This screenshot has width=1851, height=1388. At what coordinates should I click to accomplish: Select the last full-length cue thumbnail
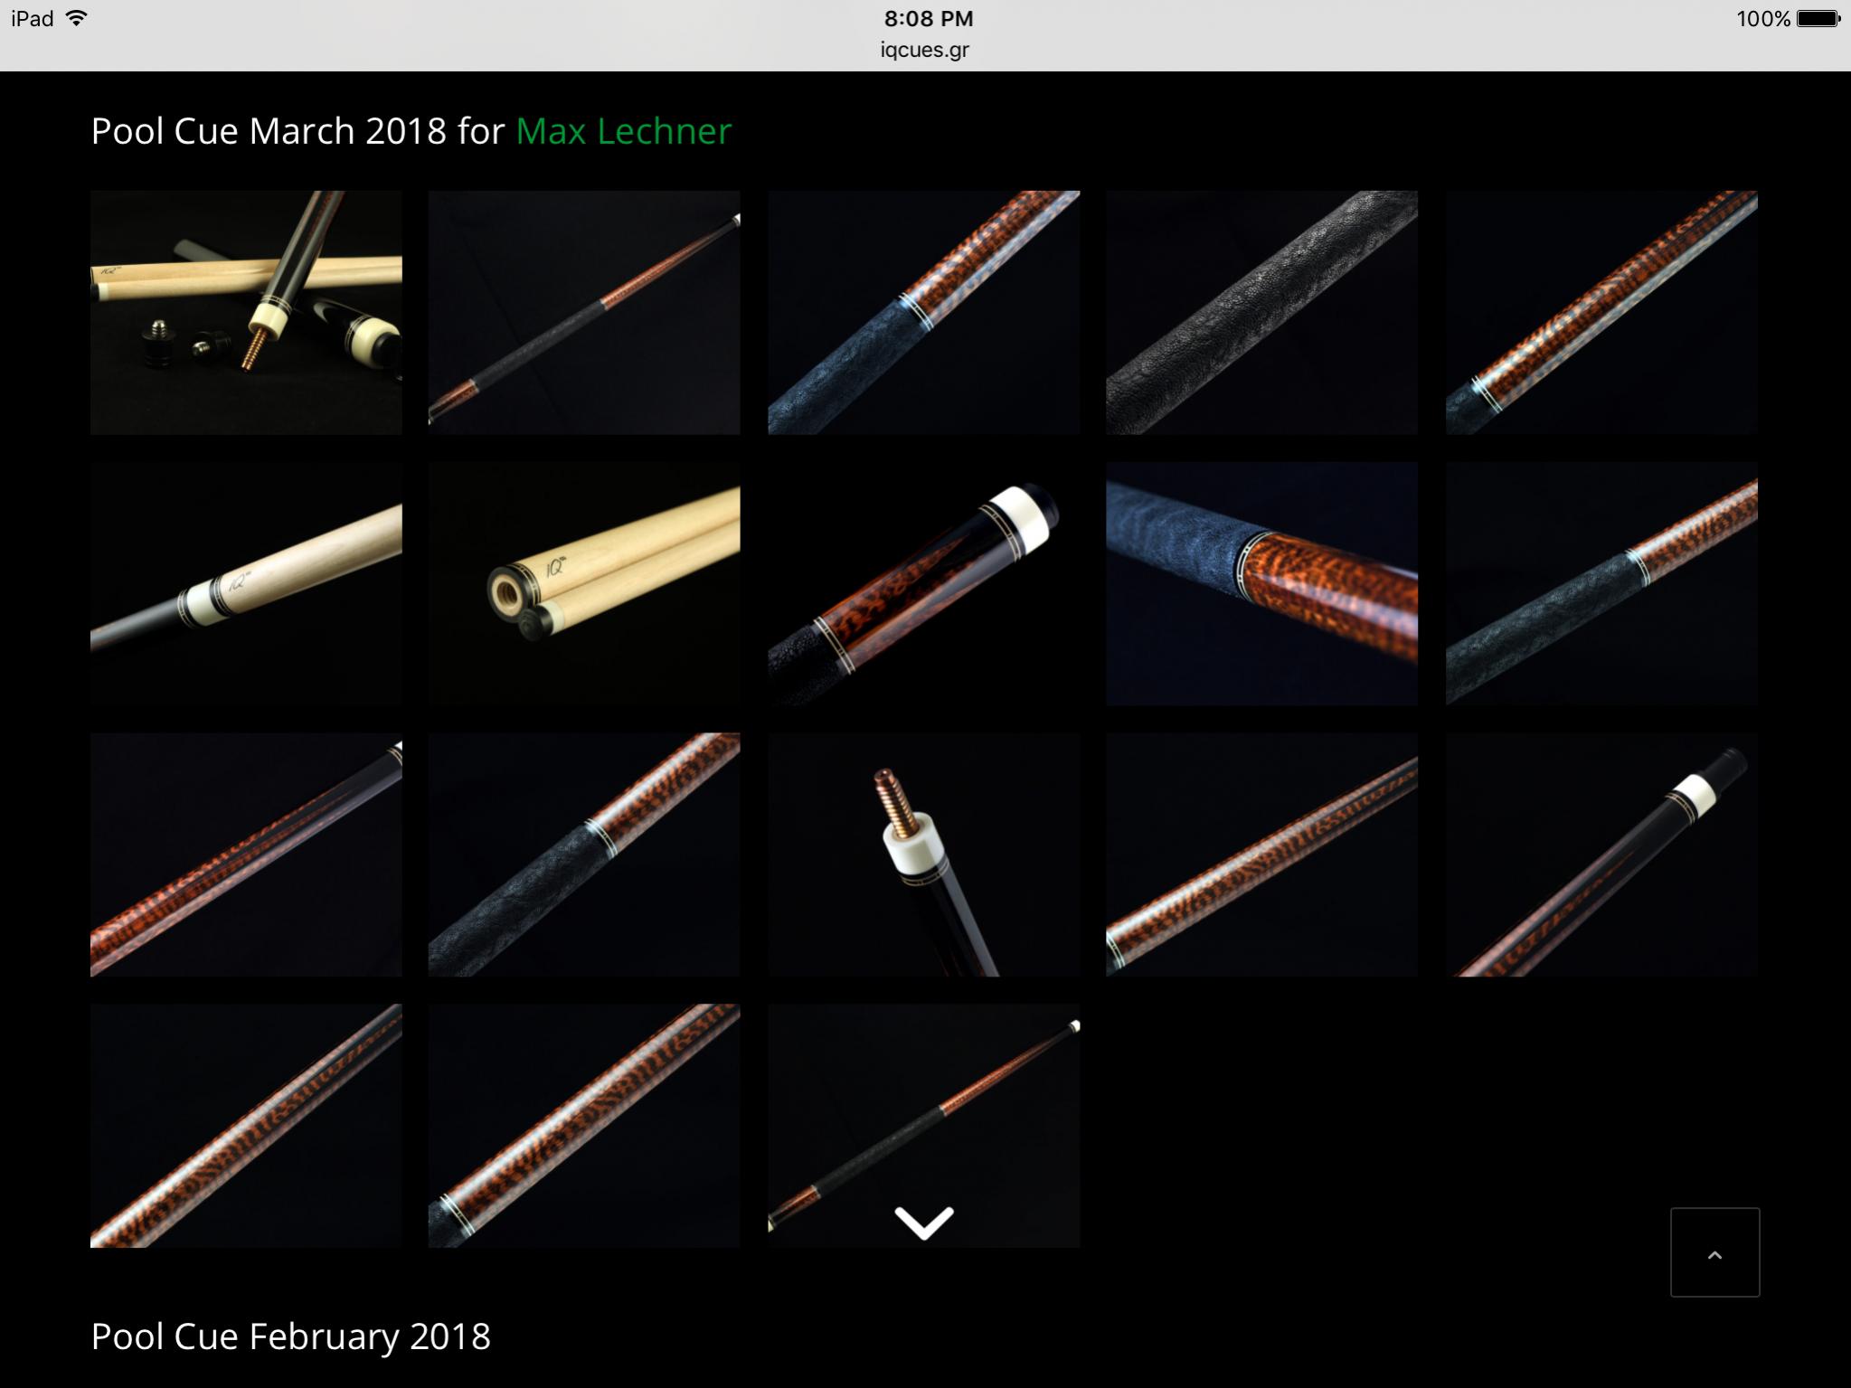[923, 1126]
